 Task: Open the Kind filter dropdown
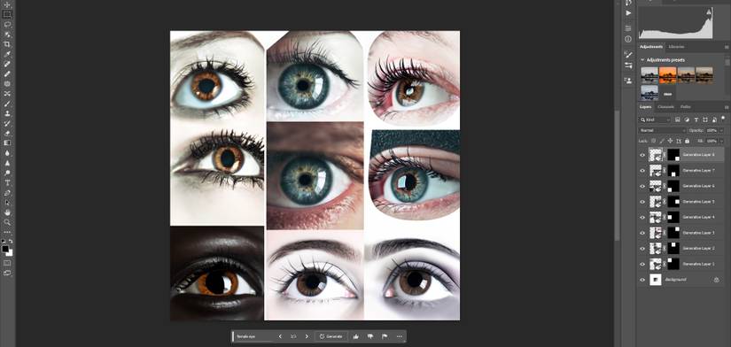click(655, 120)
